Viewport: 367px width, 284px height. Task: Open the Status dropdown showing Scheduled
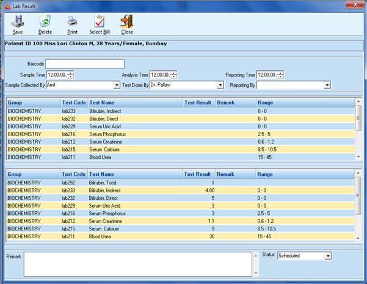pos(327,255)
